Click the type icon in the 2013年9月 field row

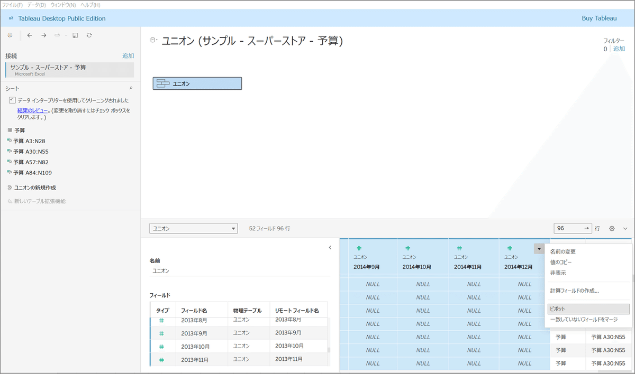point(162,333)
